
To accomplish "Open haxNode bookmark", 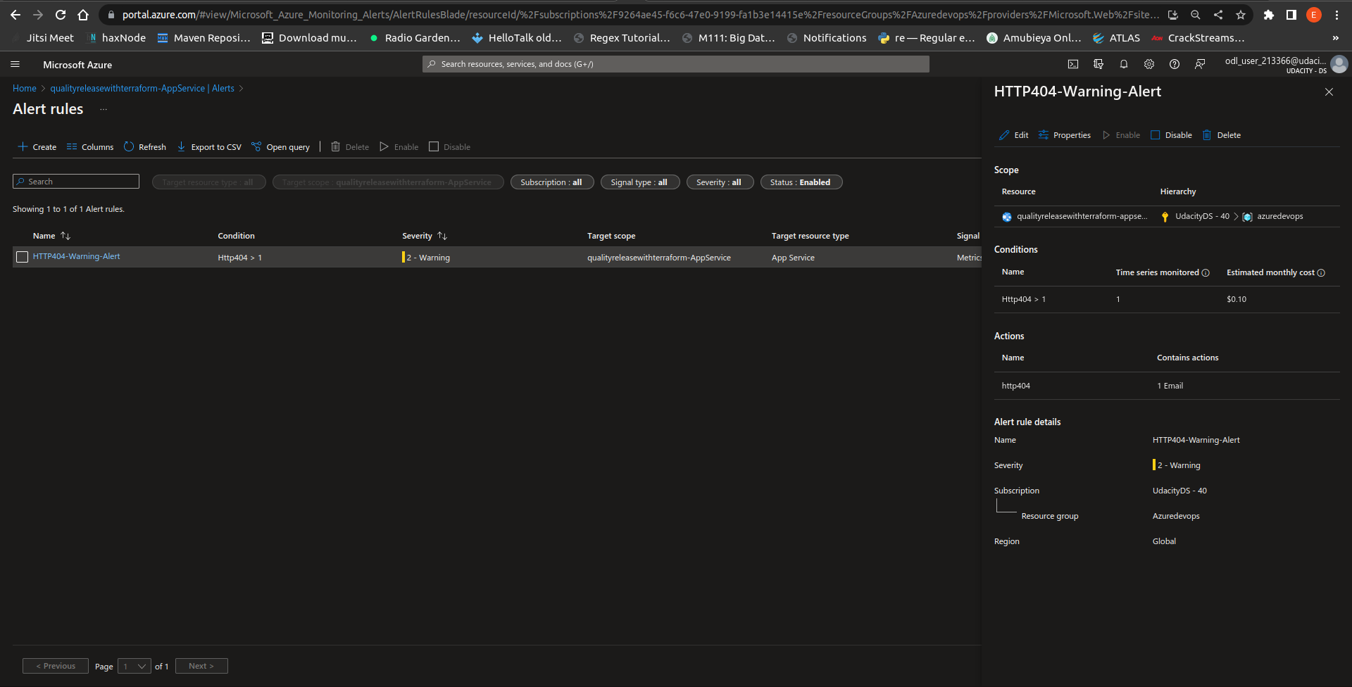I will coord(116,38).
